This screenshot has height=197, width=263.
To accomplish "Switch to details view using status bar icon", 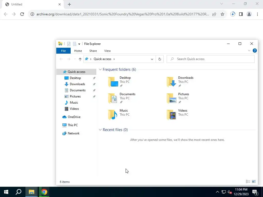I will point(248,182).
